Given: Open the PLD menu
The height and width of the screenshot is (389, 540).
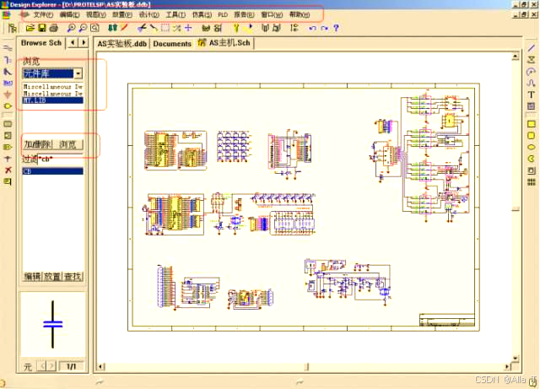Looking at the screenshot, I should click(223, 15).
